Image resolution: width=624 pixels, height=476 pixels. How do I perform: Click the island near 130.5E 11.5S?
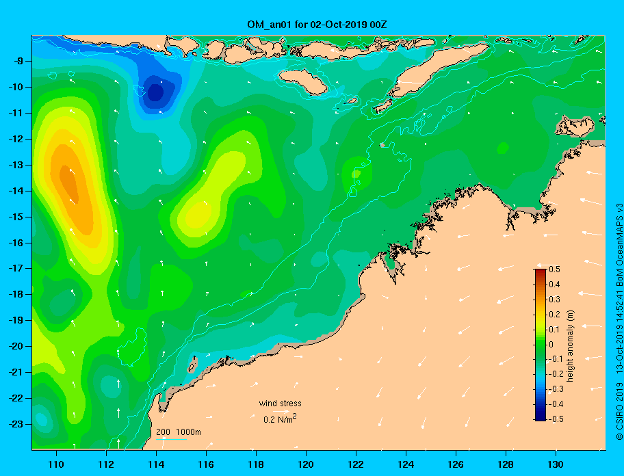coord(575,126)
